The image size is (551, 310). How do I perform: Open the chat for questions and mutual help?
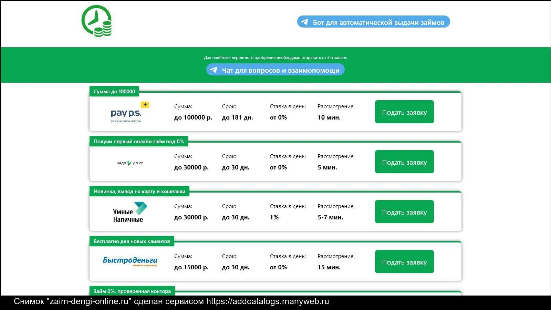point(275,70)
